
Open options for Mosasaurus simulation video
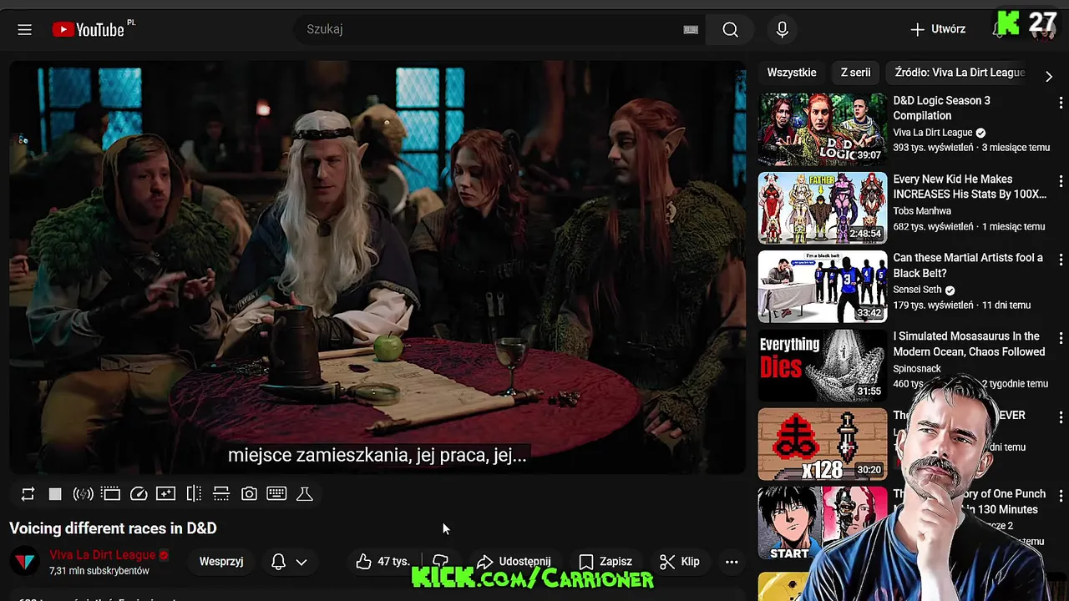pyautogui.click(x=1061, y=338)
